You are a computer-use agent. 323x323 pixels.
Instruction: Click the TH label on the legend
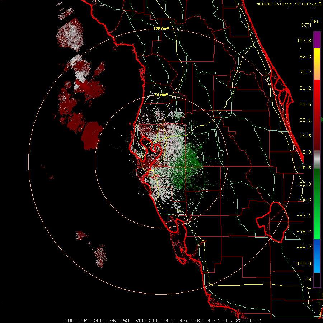[x=308, y=280]
